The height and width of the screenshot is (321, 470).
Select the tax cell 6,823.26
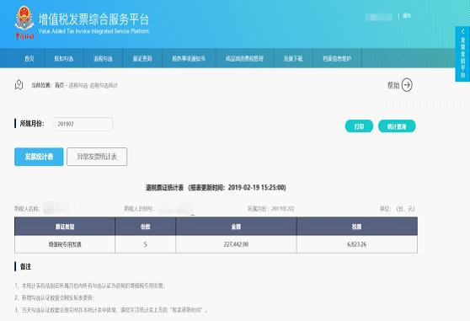356,244
